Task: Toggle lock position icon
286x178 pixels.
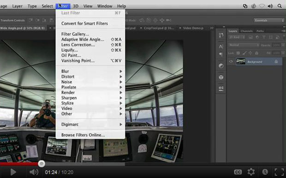Action: tap(250, 53)
